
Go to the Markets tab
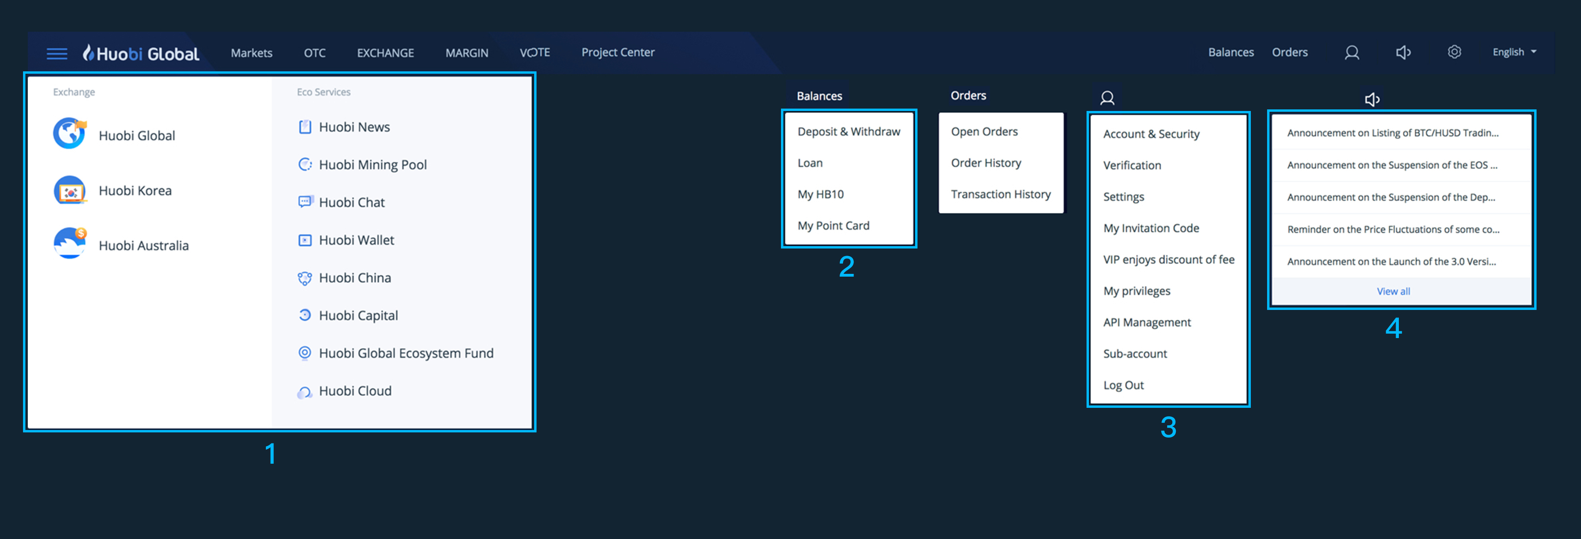[252, 53]
